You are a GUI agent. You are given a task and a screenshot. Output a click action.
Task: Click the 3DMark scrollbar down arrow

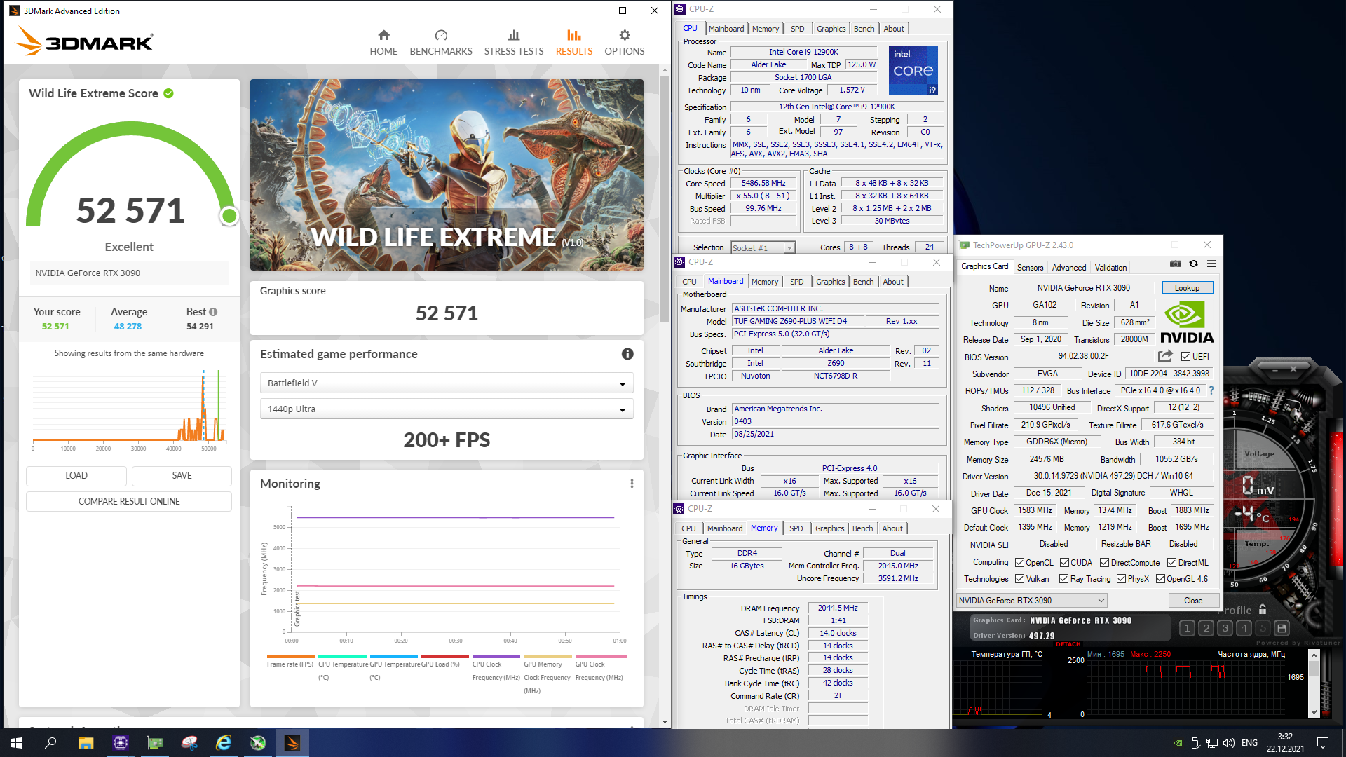[x=665, y=721]
